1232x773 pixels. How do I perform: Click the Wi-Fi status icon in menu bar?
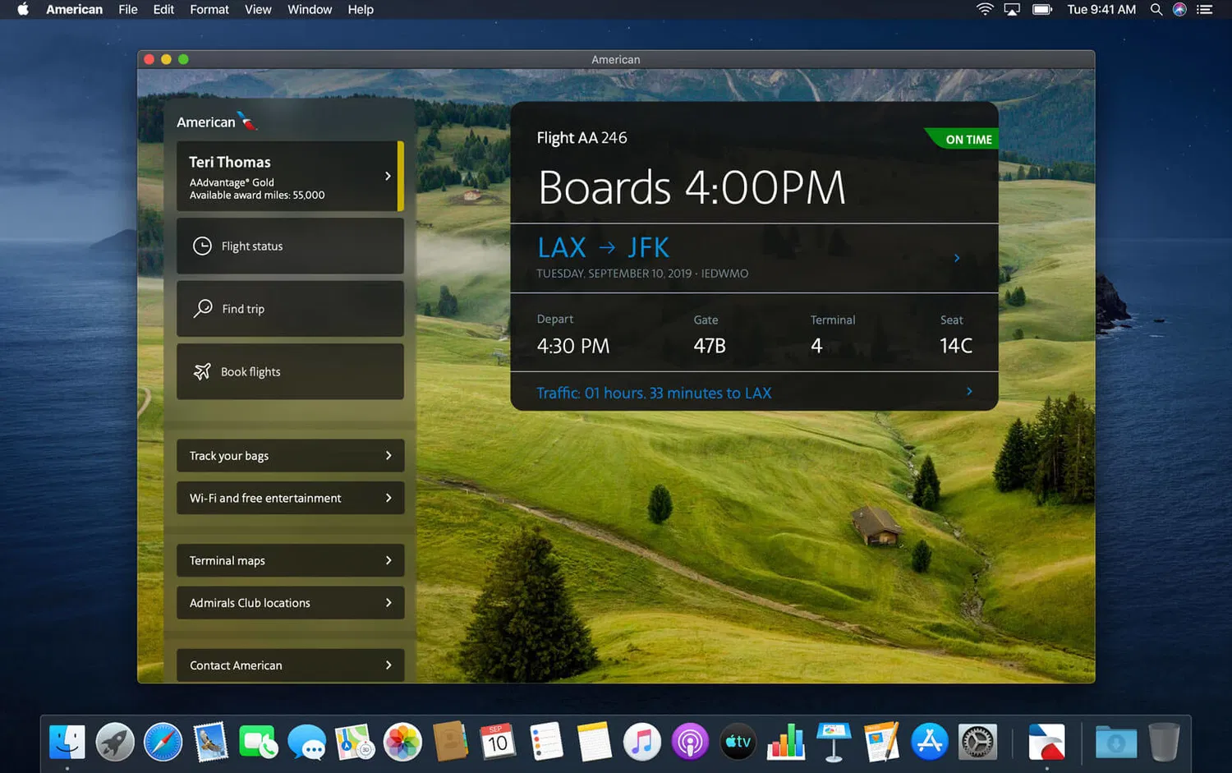coord(985,10)
